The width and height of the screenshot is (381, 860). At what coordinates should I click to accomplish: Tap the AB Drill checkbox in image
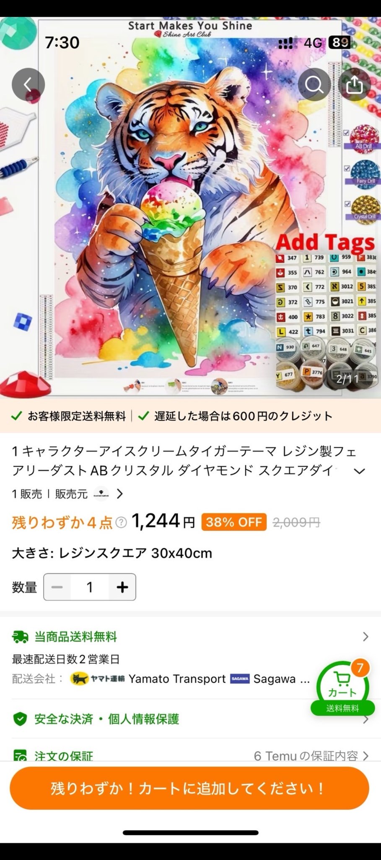pyautogui.click(x=347, y=133)
